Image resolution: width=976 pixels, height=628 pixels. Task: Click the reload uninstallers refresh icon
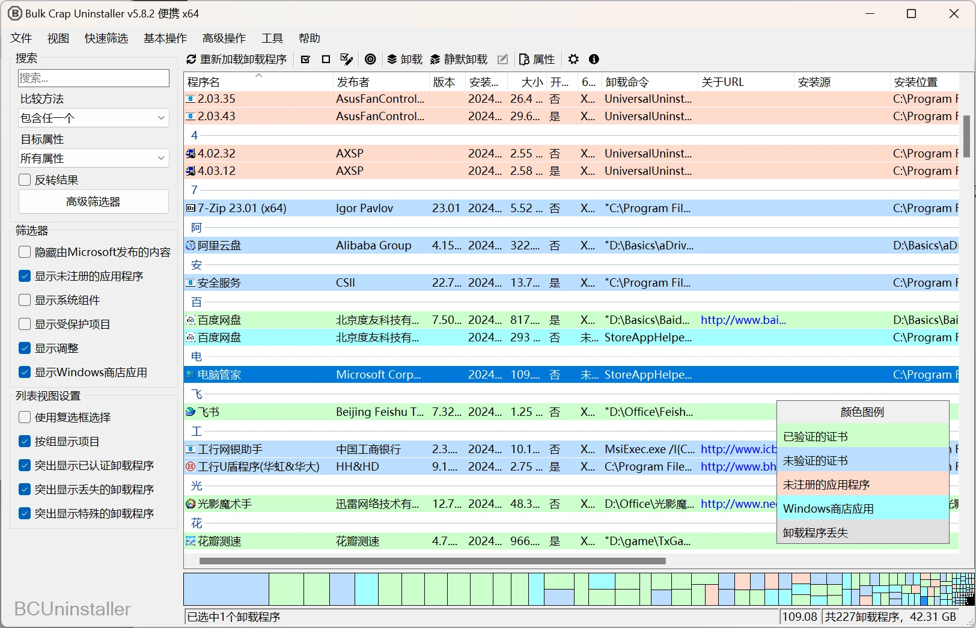[191, 59]
